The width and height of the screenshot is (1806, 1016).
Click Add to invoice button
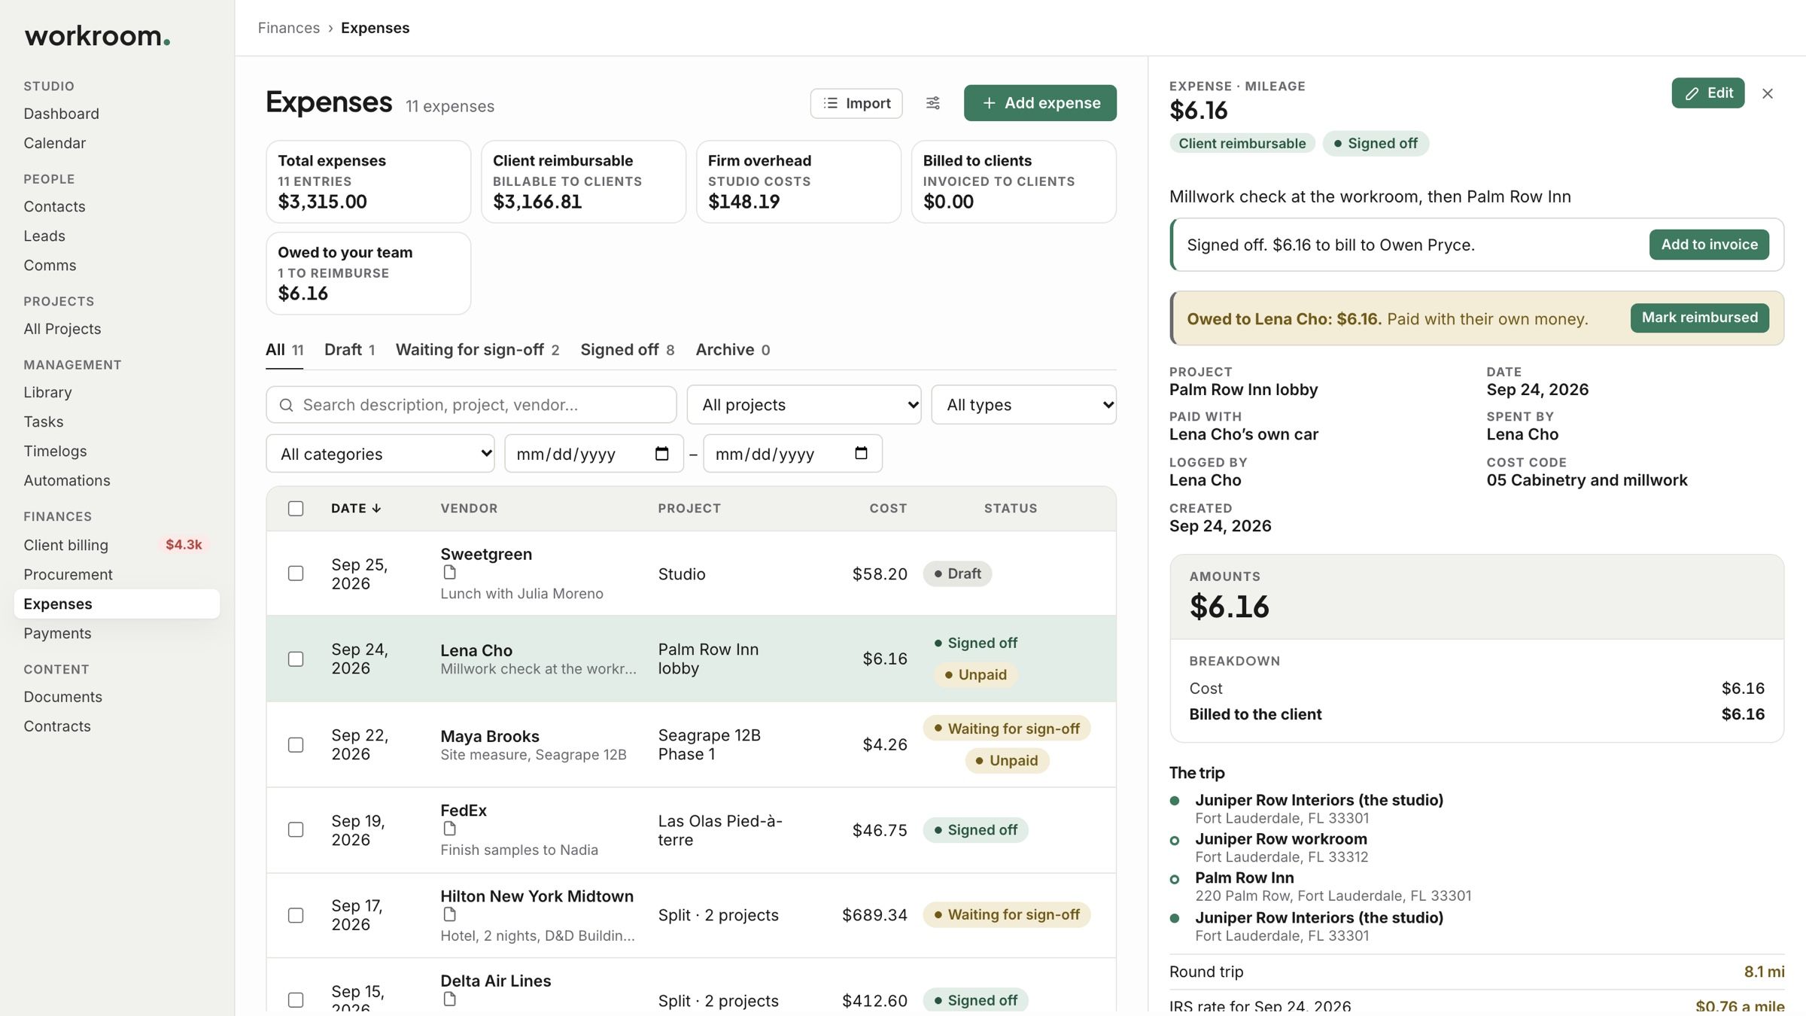pos(1709,245)
